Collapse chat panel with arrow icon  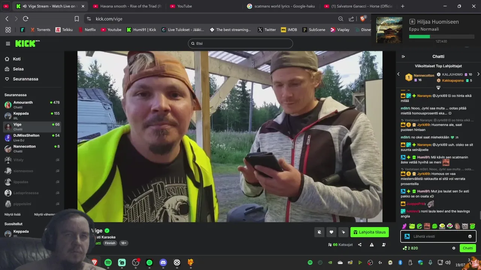click(403, 57)
